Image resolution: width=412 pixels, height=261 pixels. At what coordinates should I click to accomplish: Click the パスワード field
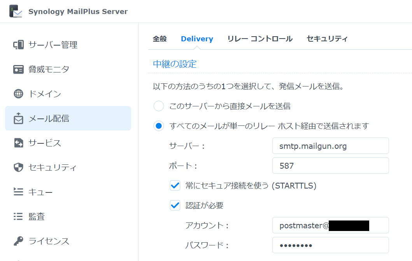pyautogui.click(x=331, y=245)
